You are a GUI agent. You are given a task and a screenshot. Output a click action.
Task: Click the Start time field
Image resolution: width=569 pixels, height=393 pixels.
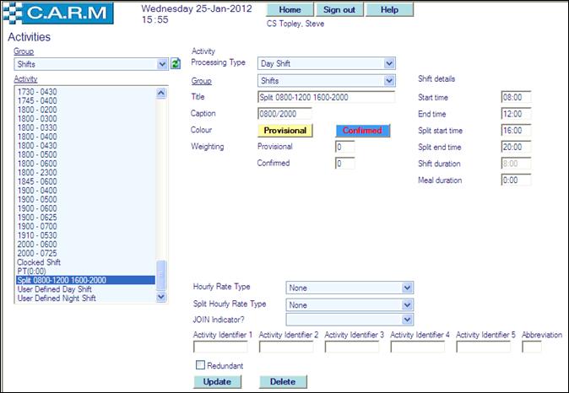click(515, 97)
